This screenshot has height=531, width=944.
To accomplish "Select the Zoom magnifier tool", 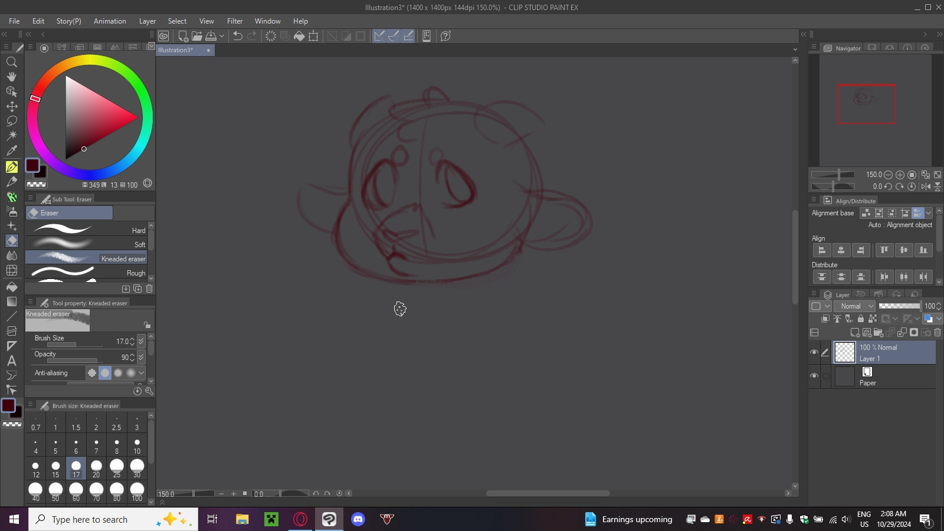I will point(11,62).
